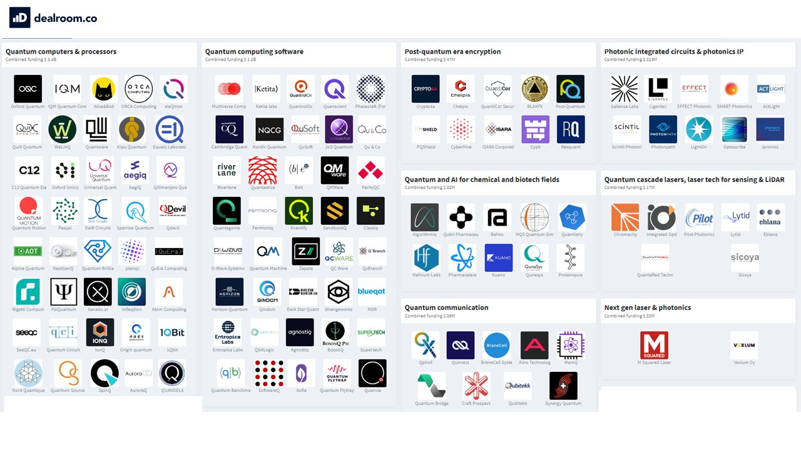Select the 'Horizon Quantum' label
The image size is (801, 450).
(230, 309)
